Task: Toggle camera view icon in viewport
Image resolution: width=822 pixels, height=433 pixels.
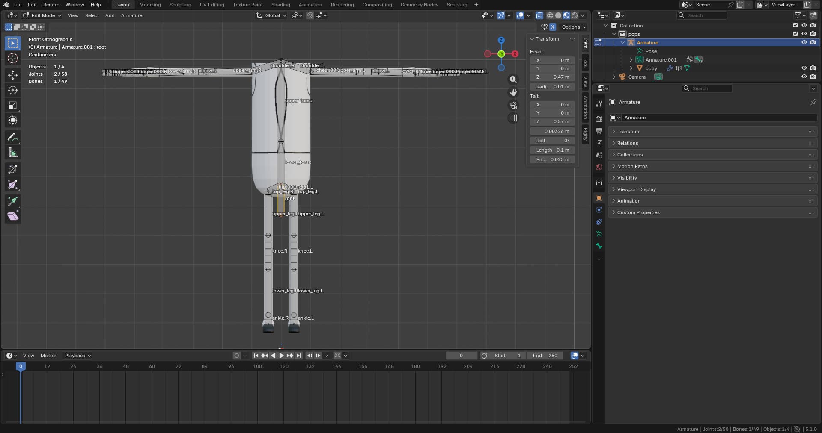Action: click(x=513, y=105)
